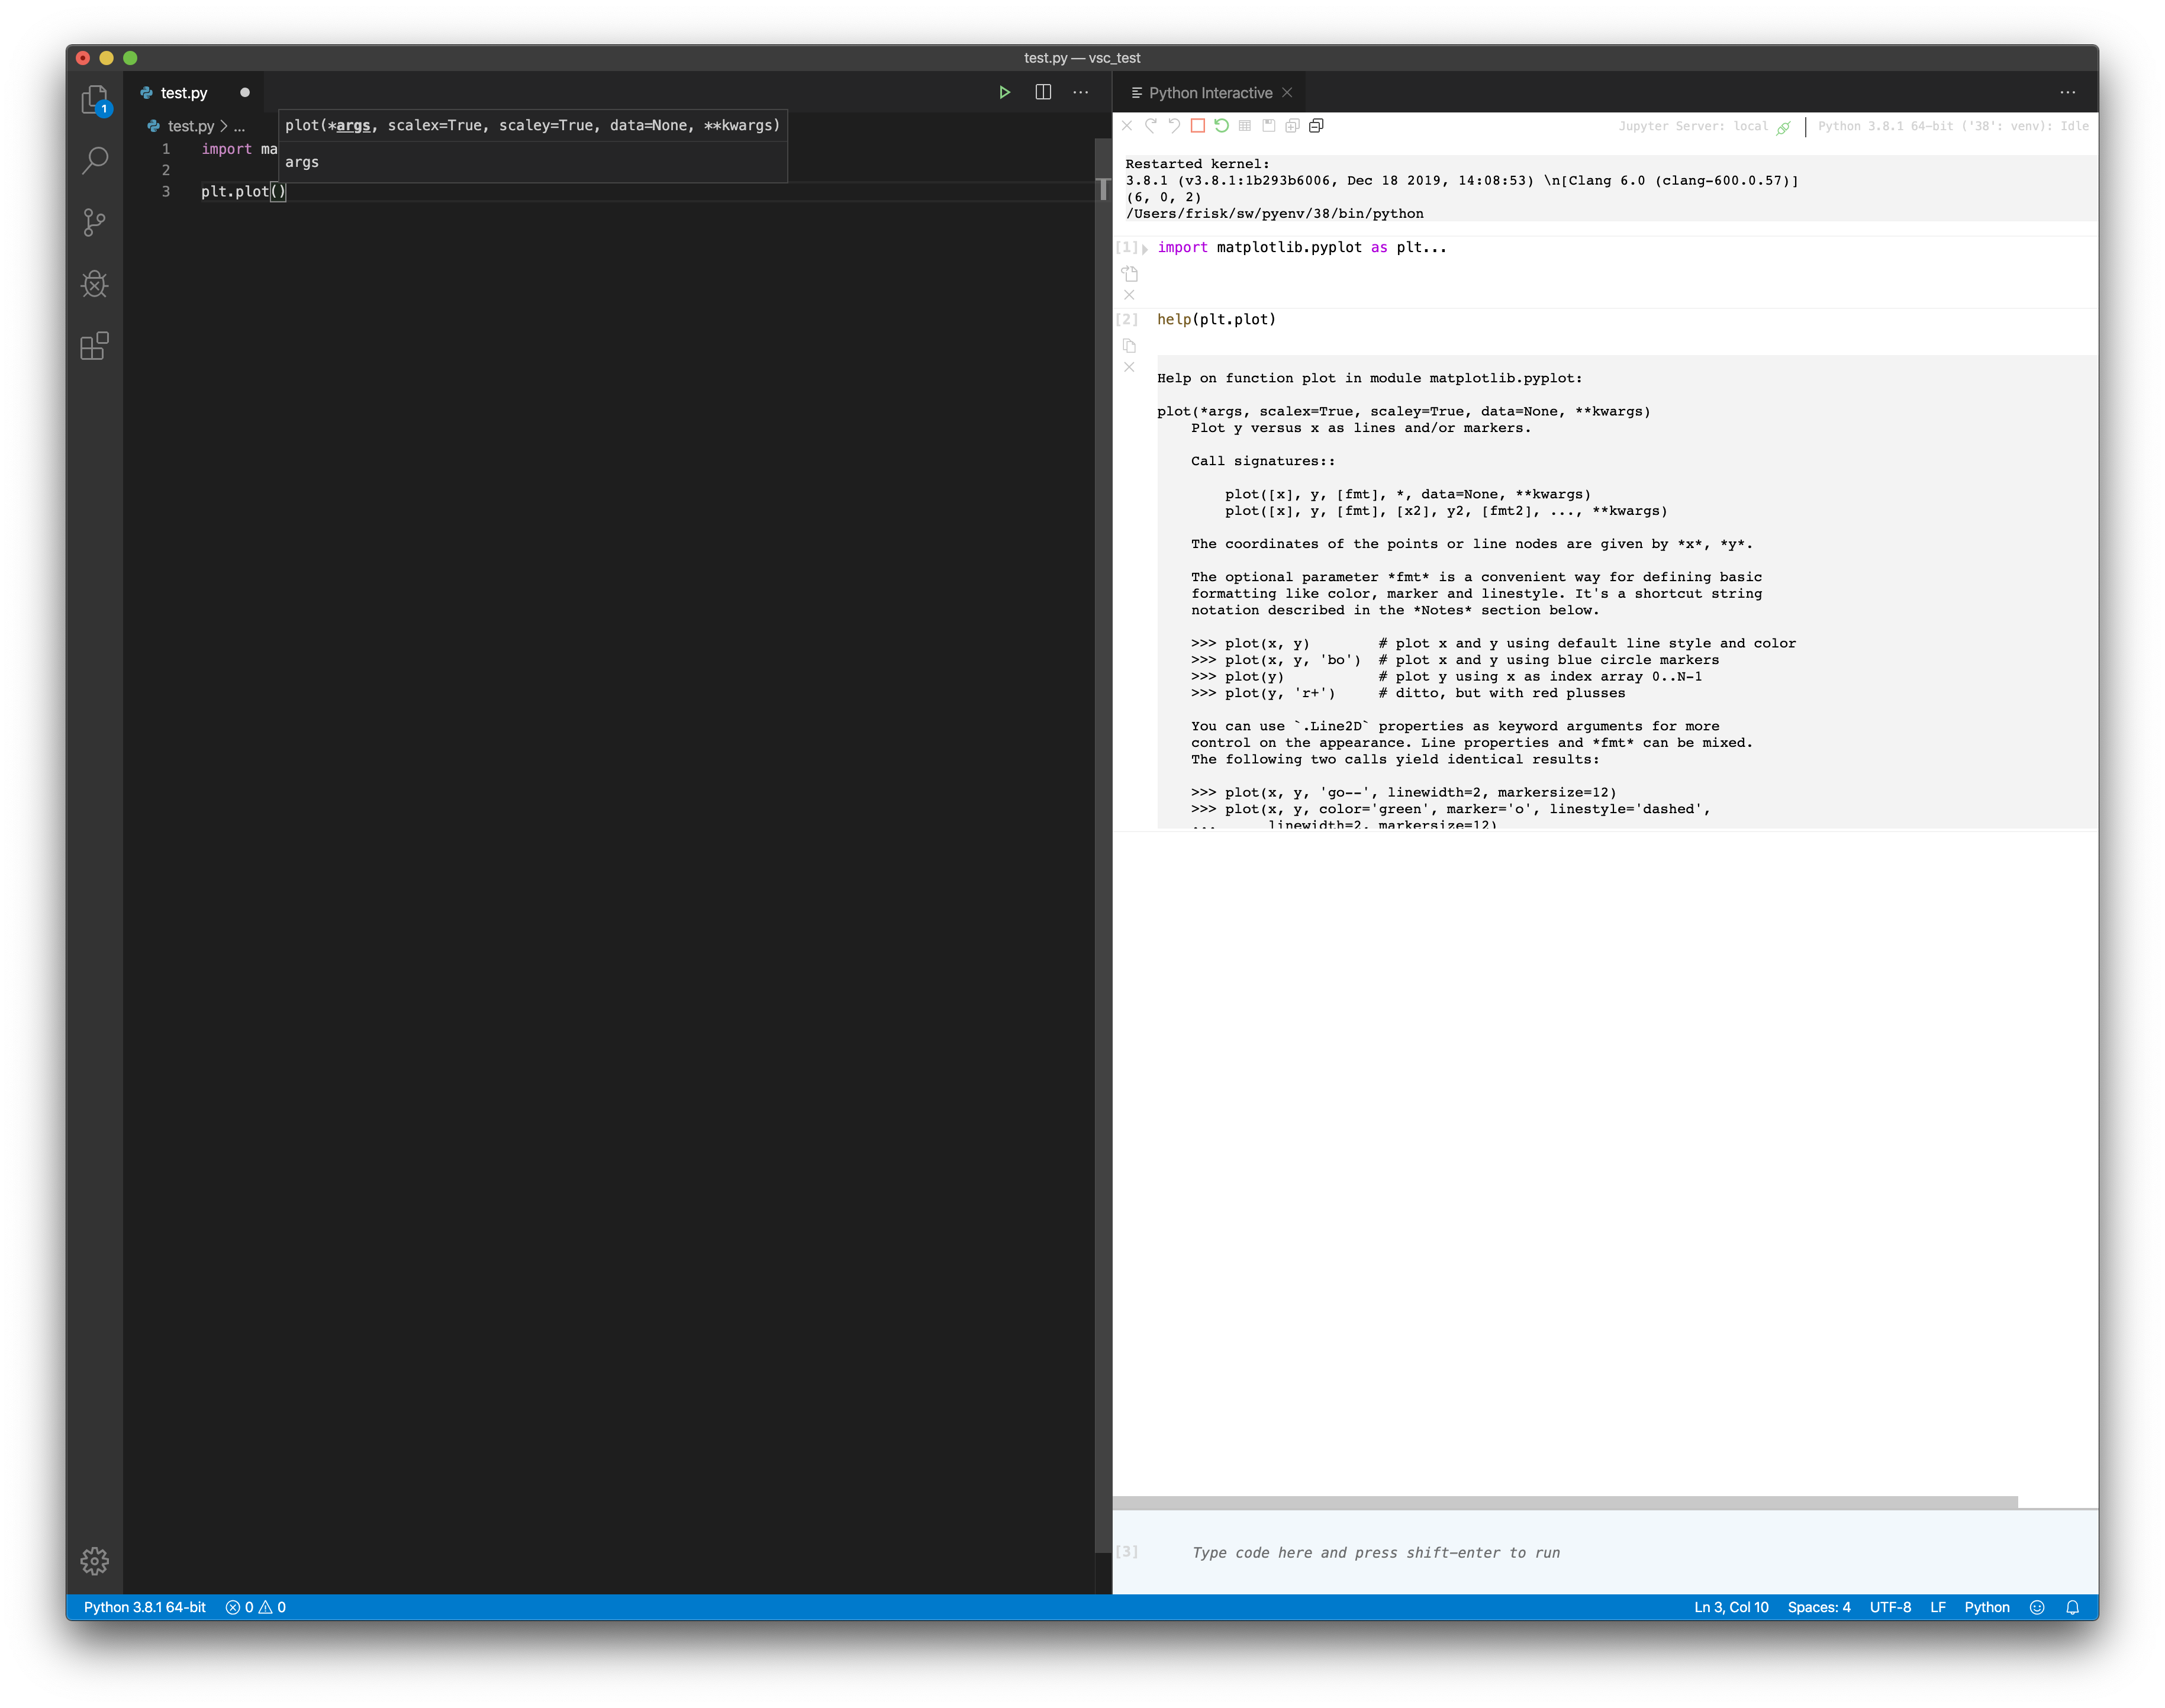The height and width of the screenshot is (1708, 2165).
Task: Open the Debug view icon
Action: click(x=94, y=284)
